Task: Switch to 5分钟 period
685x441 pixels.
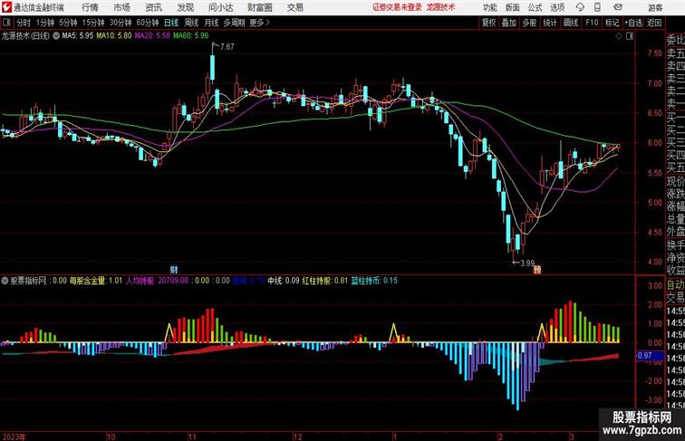Action: coord(68,23)
